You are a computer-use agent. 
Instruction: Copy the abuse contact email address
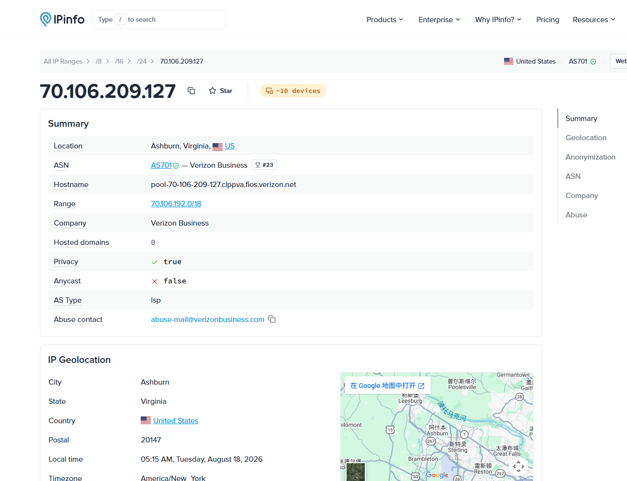pos(272,319)
